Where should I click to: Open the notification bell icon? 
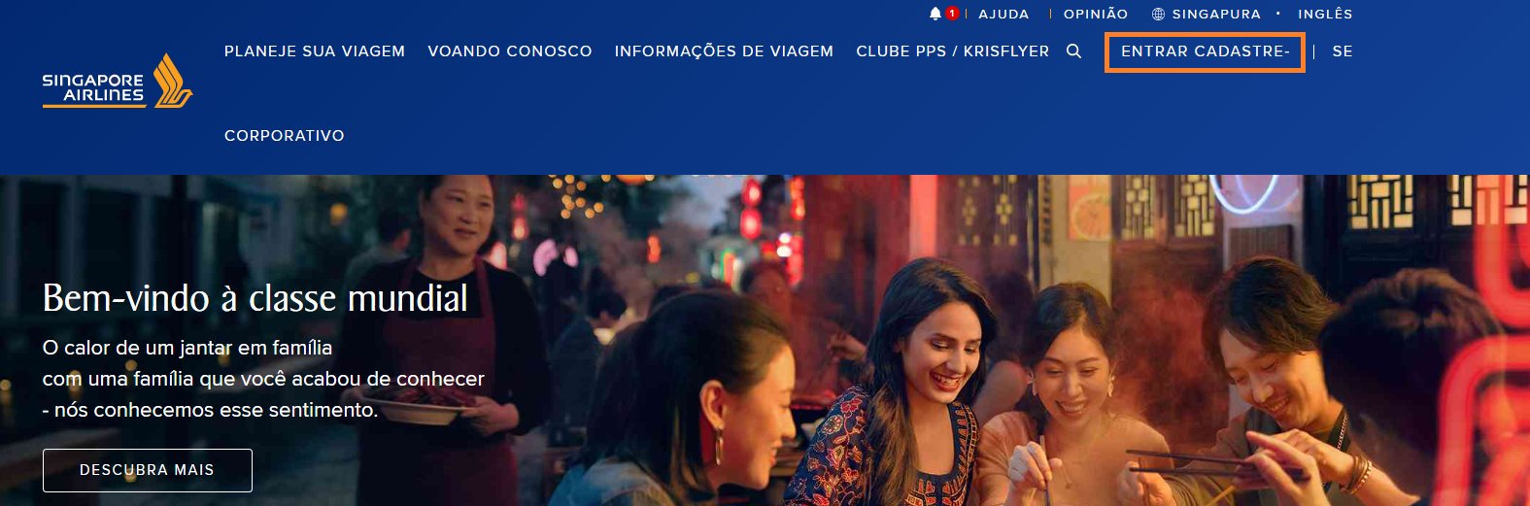tap(935, 14)
